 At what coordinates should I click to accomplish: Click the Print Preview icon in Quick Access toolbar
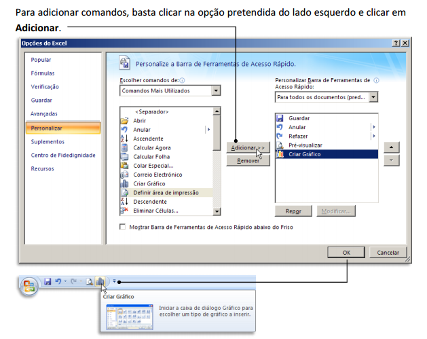coord(89,281)
